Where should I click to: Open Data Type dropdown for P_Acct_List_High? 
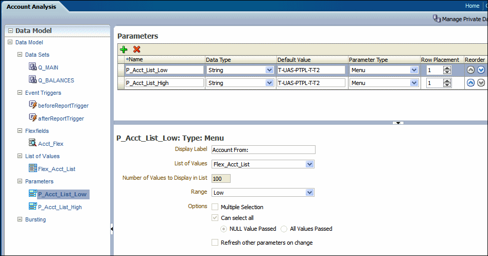click(270, 83)
